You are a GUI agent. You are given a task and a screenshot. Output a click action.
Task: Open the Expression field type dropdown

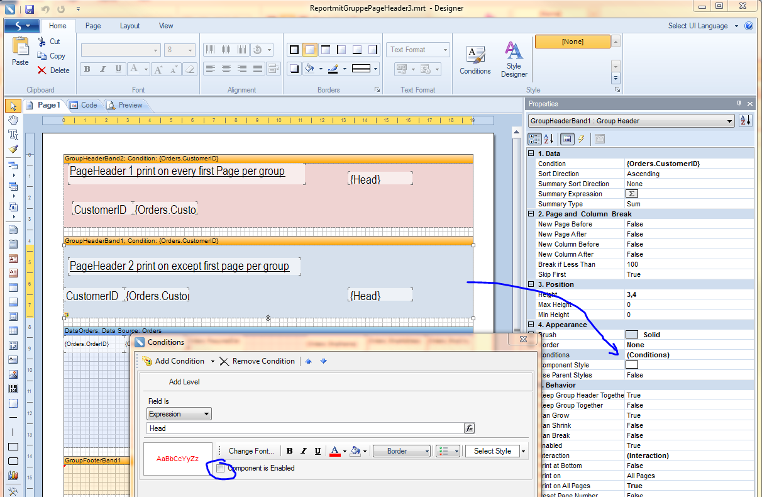coord(179,414)
